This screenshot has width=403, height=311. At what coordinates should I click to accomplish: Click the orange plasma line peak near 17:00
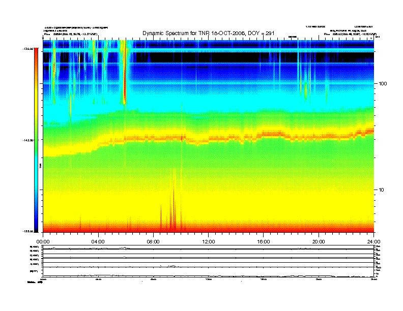pyautogui.click(x=273, y=134)
